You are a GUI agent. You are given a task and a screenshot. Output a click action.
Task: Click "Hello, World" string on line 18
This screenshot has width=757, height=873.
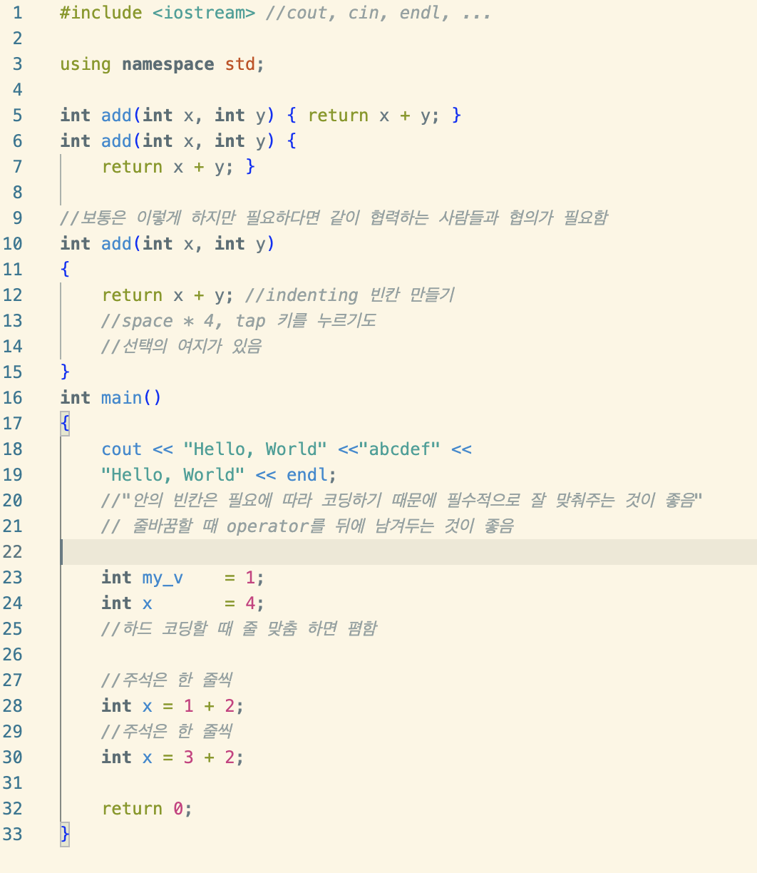tap(255, 449)
